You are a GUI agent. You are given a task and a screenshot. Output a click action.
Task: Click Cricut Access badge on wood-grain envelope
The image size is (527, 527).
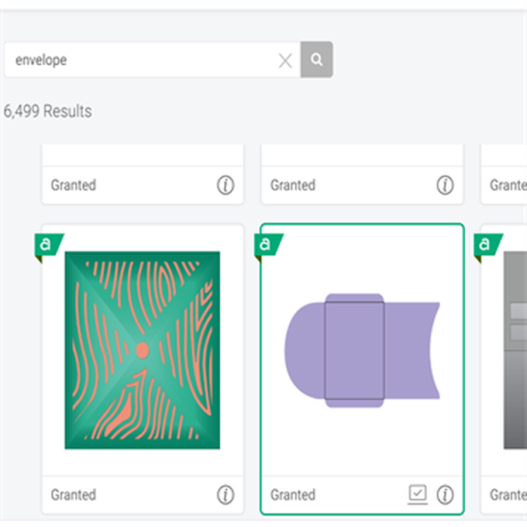pyautogui.click(x=47, y=246)
